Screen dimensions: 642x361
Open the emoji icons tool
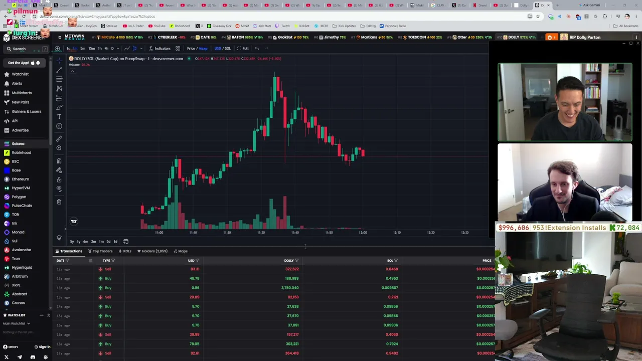[59, 126]
